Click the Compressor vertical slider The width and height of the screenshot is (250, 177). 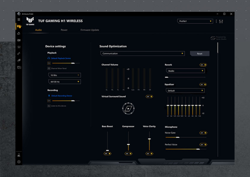click(128, 141)
